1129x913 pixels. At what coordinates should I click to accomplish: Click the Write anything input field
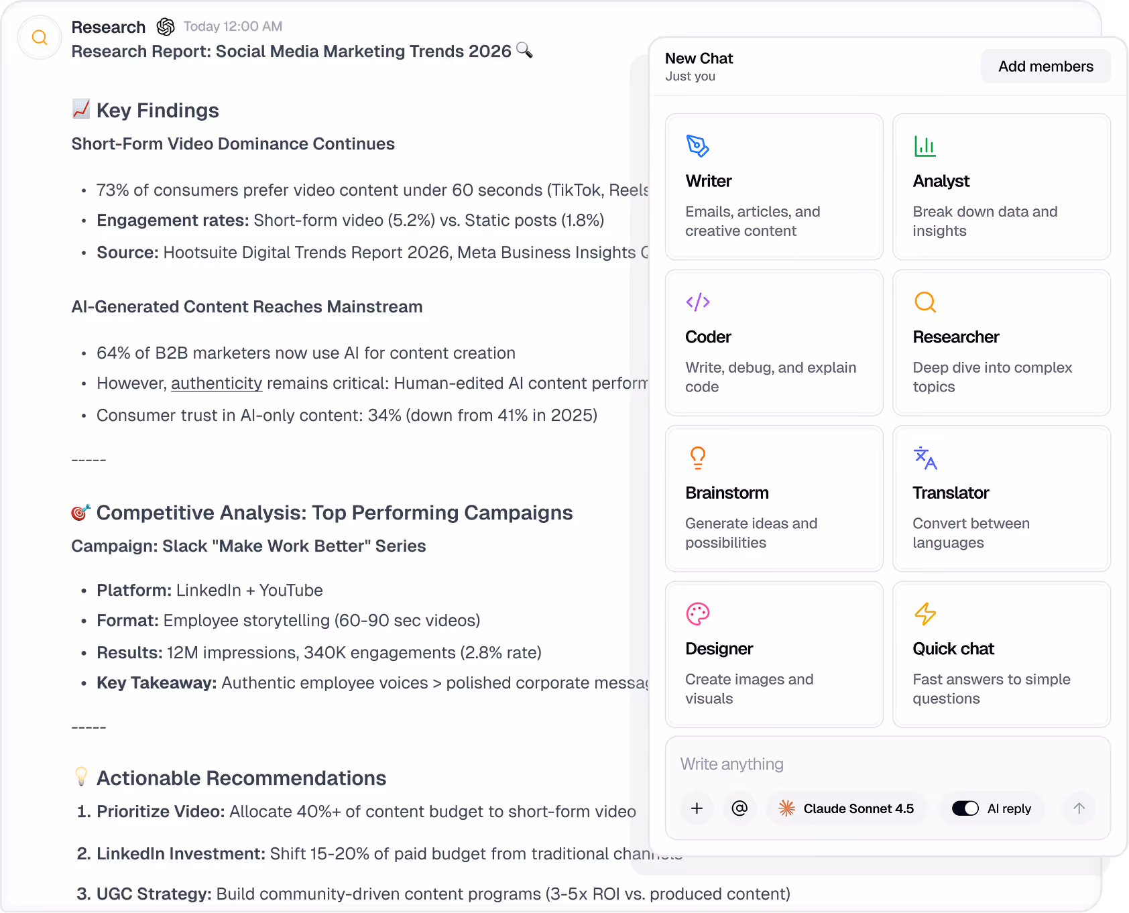point(731,764)
